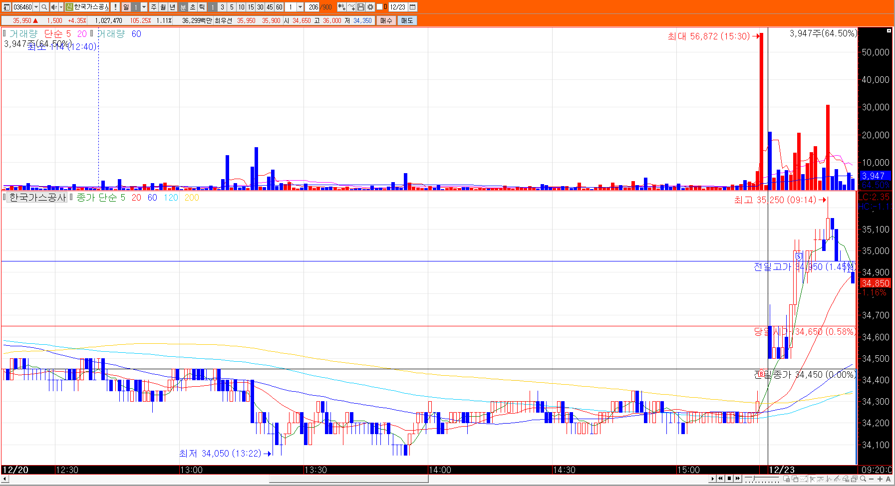
Task: Click the add indicator chart icon
Action: coord(341,7)
